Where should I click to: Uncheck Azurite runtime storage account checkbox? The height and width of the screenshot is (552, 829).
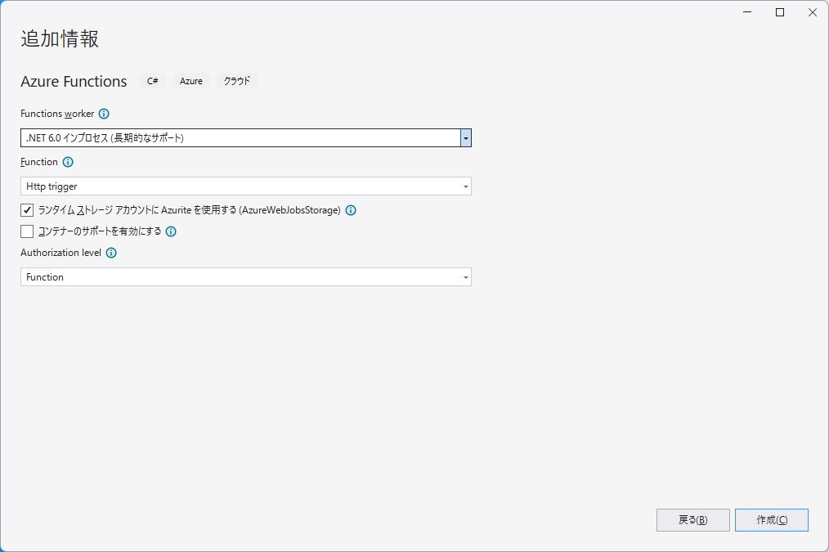tap(27, 210)
